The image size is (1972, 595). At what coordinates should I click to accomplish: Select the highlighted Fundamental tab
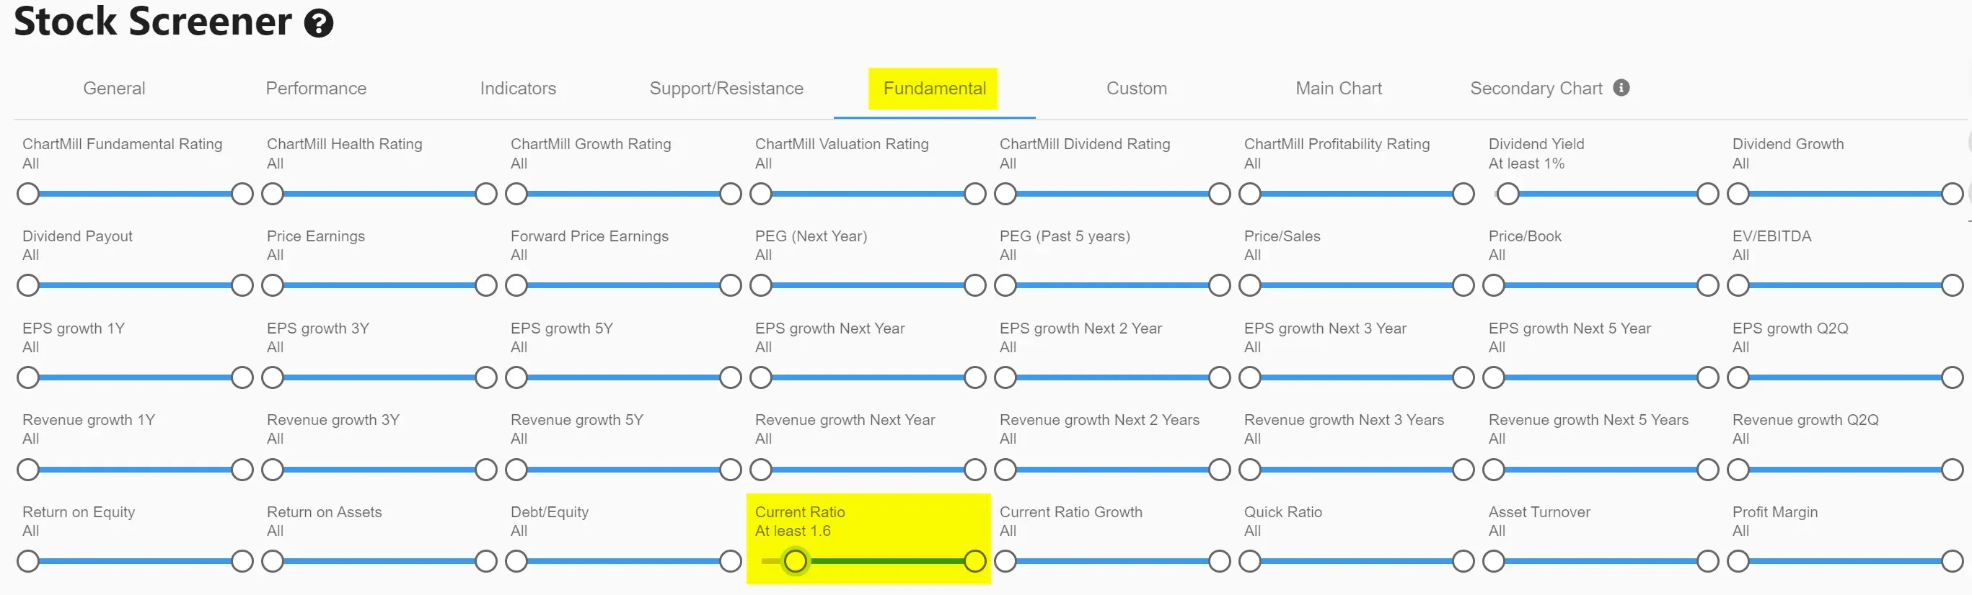coord(935,89)
